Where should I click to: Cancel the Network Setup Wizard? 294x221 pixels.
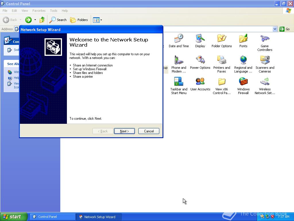[149, 131]
